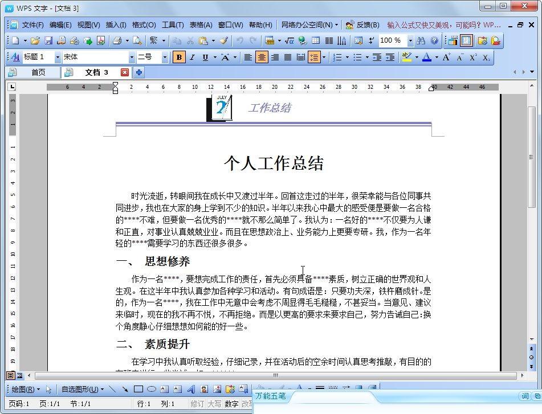Screen dimensions: 542x414
Task: Click the Insert table grid icon
Action: (316, 41)
